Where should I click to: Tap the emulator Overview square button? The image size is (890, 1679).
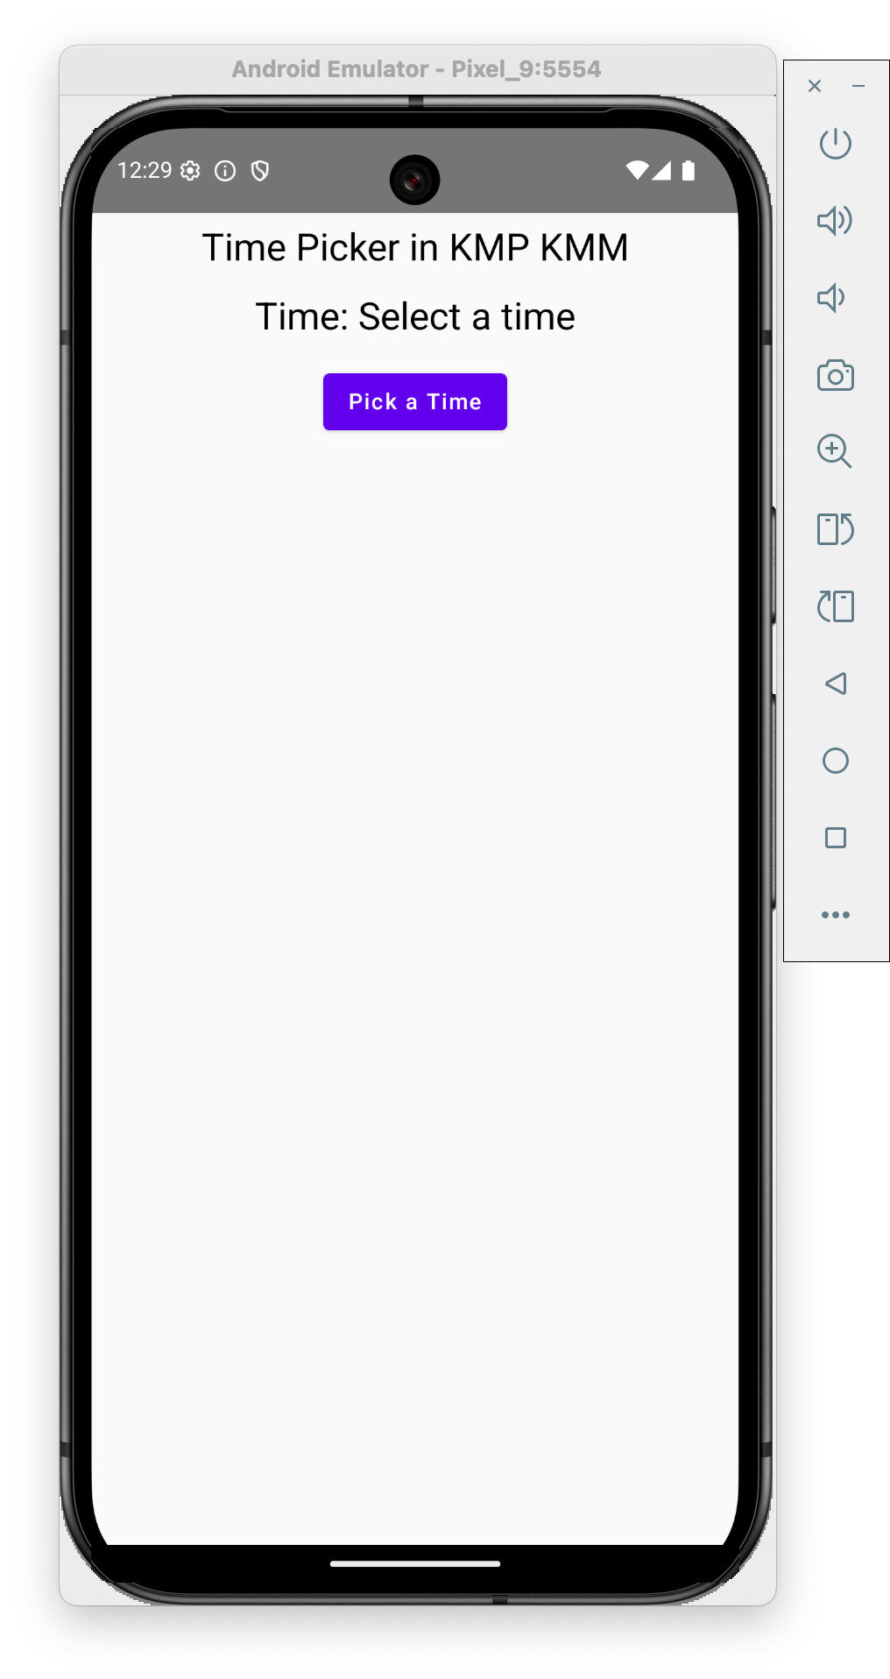click(836, 838)
